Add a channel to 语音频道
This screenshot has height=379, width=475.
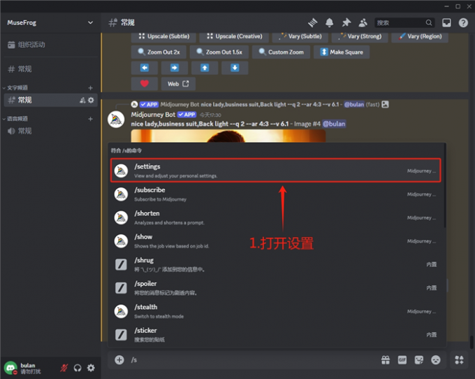click(x=90, y=119)
